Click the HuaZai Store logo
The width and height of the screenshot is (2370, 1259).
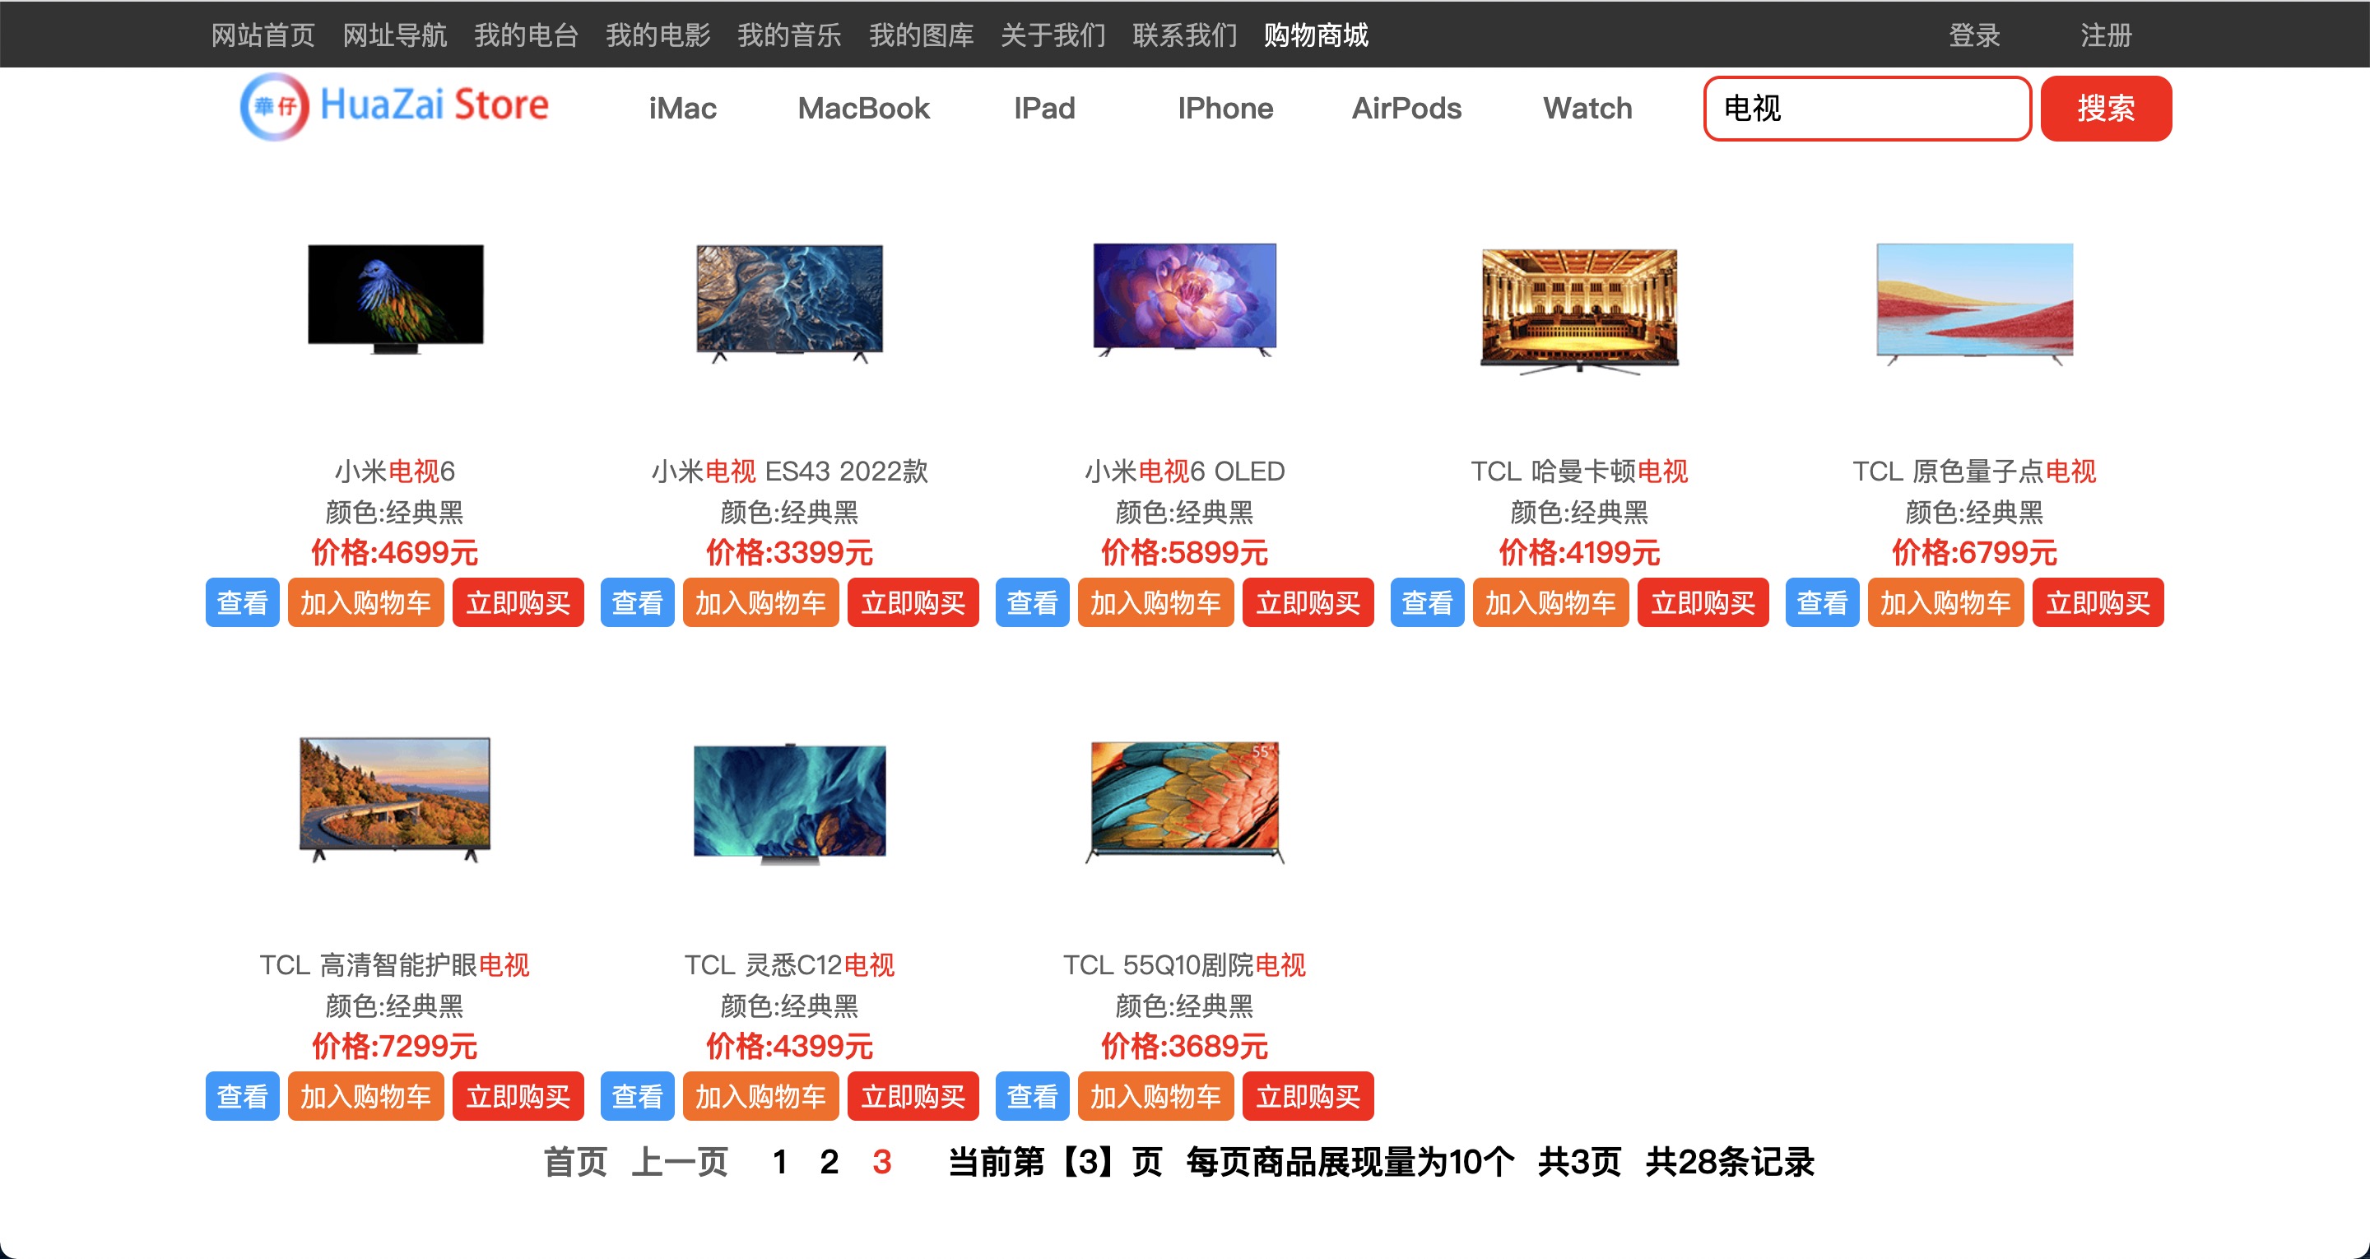394,106
